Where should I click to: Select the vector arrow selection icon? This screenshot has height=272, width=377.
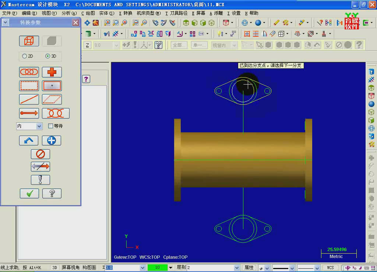[x=29, y=113]
